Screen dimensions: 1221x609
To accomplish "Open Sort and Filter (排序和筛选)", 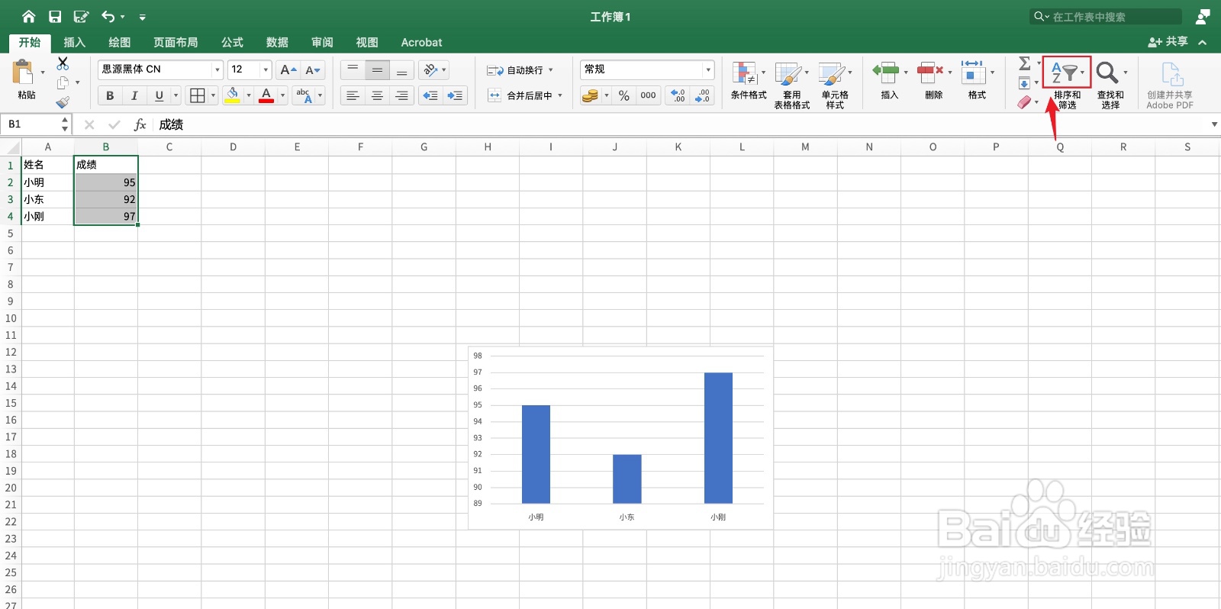I will 1067,83.
